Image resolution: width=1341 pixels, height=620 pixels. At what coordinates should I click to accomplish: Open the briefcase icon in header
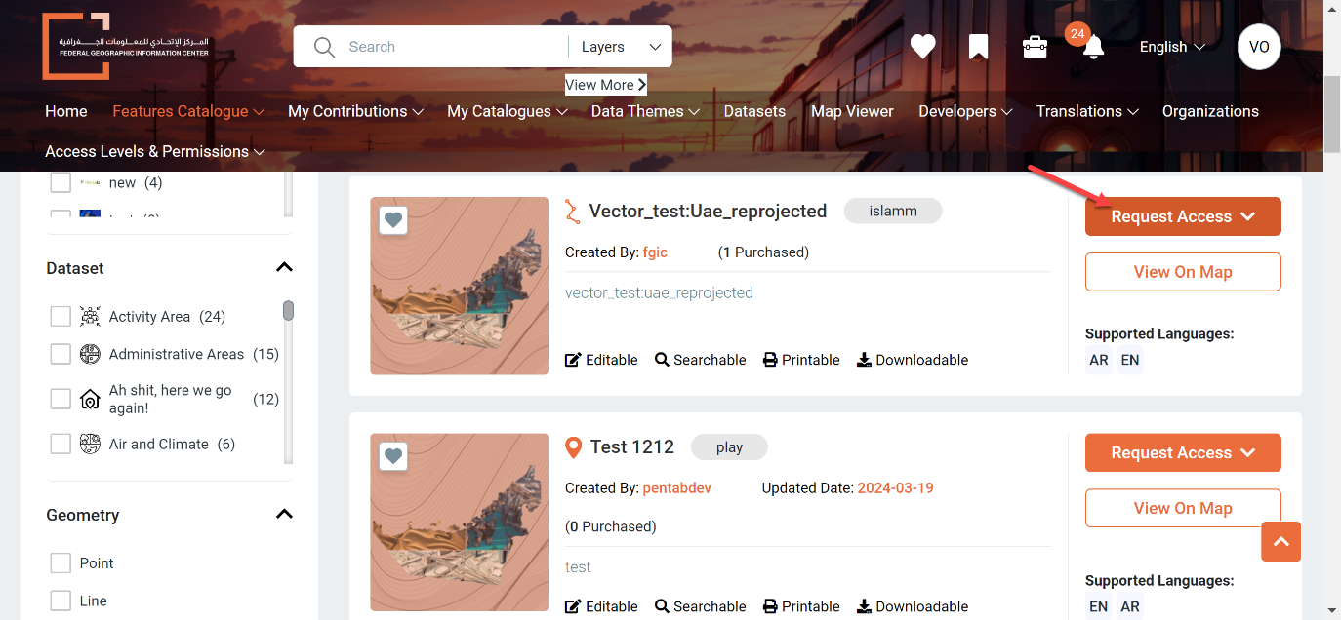pos(1035,47)
